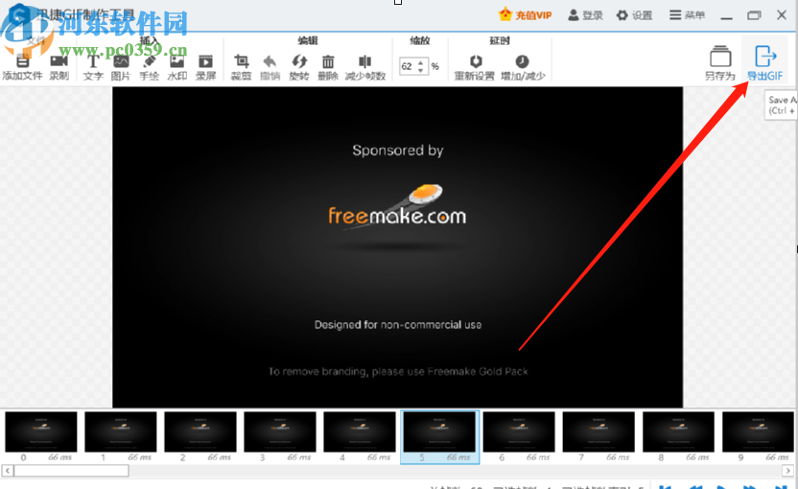The height and width of the screenshot is (489, 798).
Task: Select frame 1 thumbnail
Action: point(121,431)
